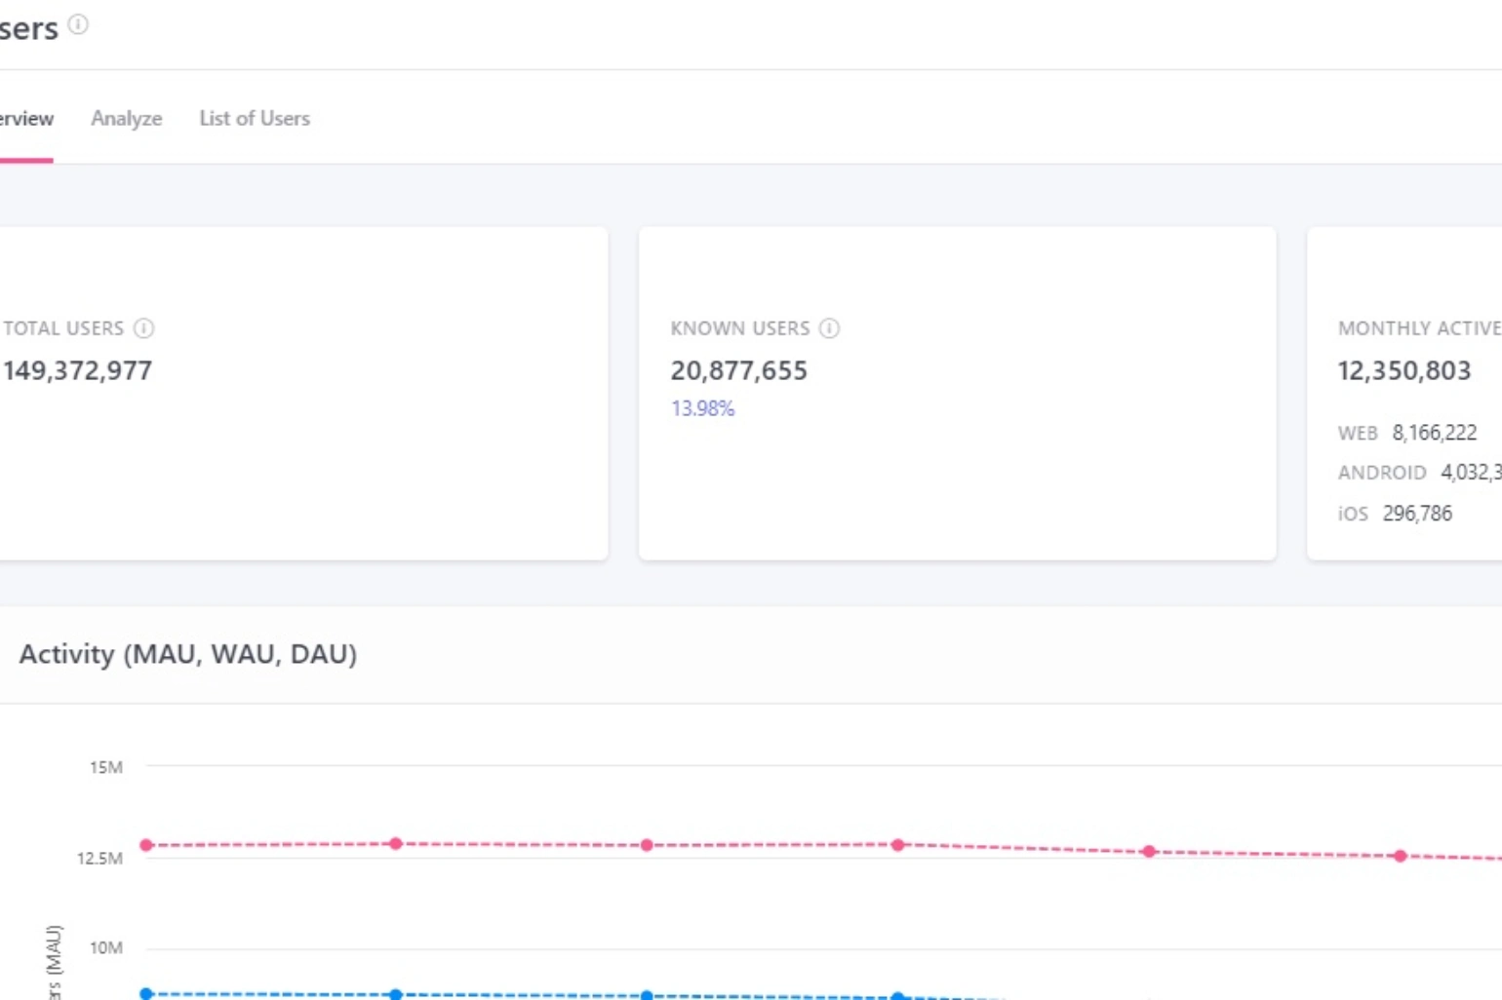Click the fifth pink MAU data point
Viewport: 1502px width, 1000px height.
[x=1149, y=851]
